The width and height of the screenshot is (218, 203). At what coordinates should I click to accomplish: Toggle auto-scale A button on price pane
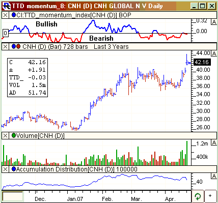click(x=214, y=53)
